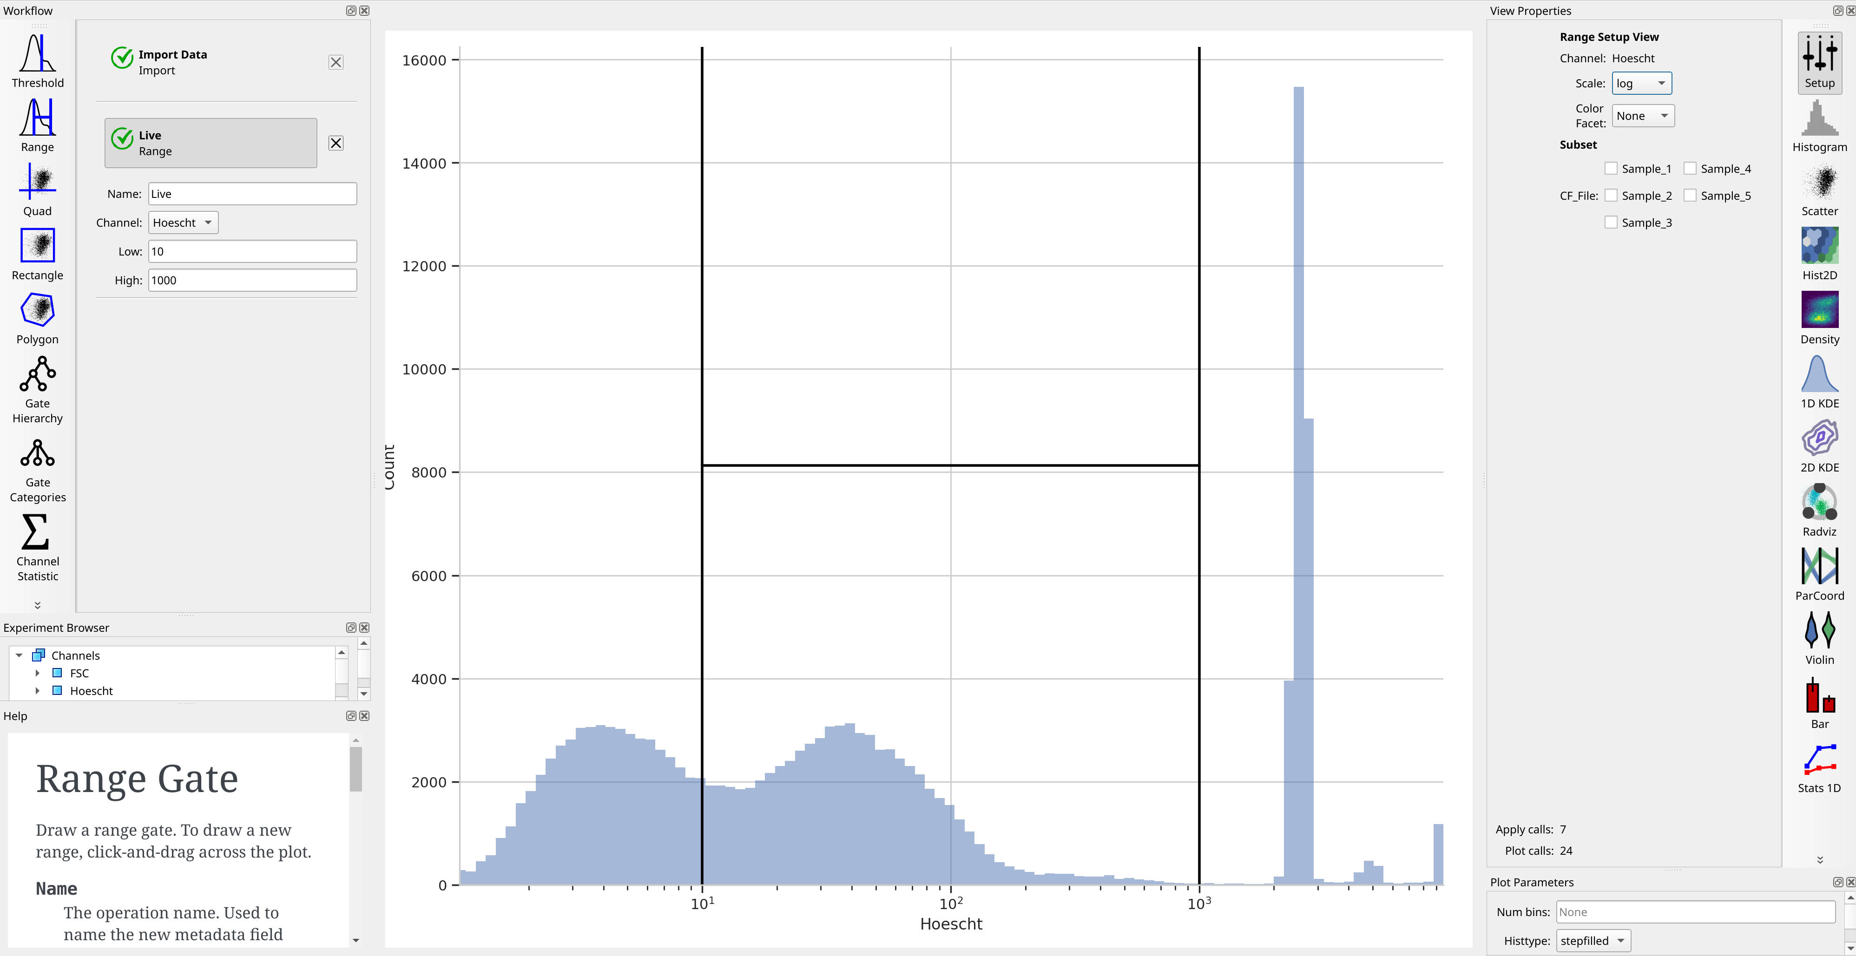
Task: Select the Live Range workflow step
Action: click(x=211, y=143)
